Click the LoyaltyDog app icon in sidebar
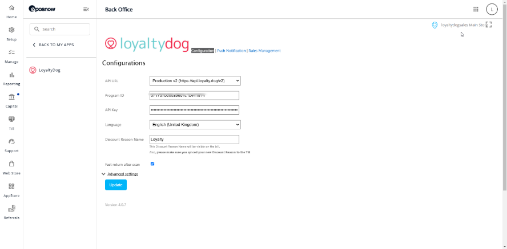Viewport: 507px width, 249px height. click(x=33, y=70)
